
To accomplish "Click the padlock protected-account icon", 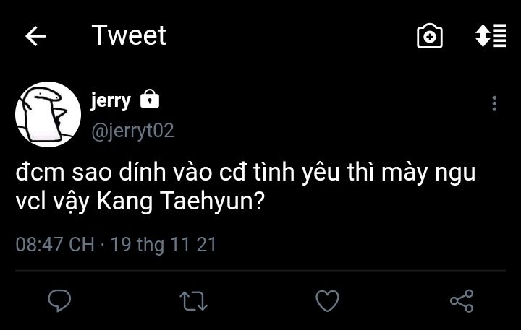I will coord(150,100).
